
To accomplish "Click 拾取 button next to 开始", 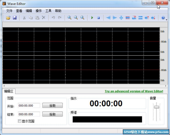I will tap(53, 105).
